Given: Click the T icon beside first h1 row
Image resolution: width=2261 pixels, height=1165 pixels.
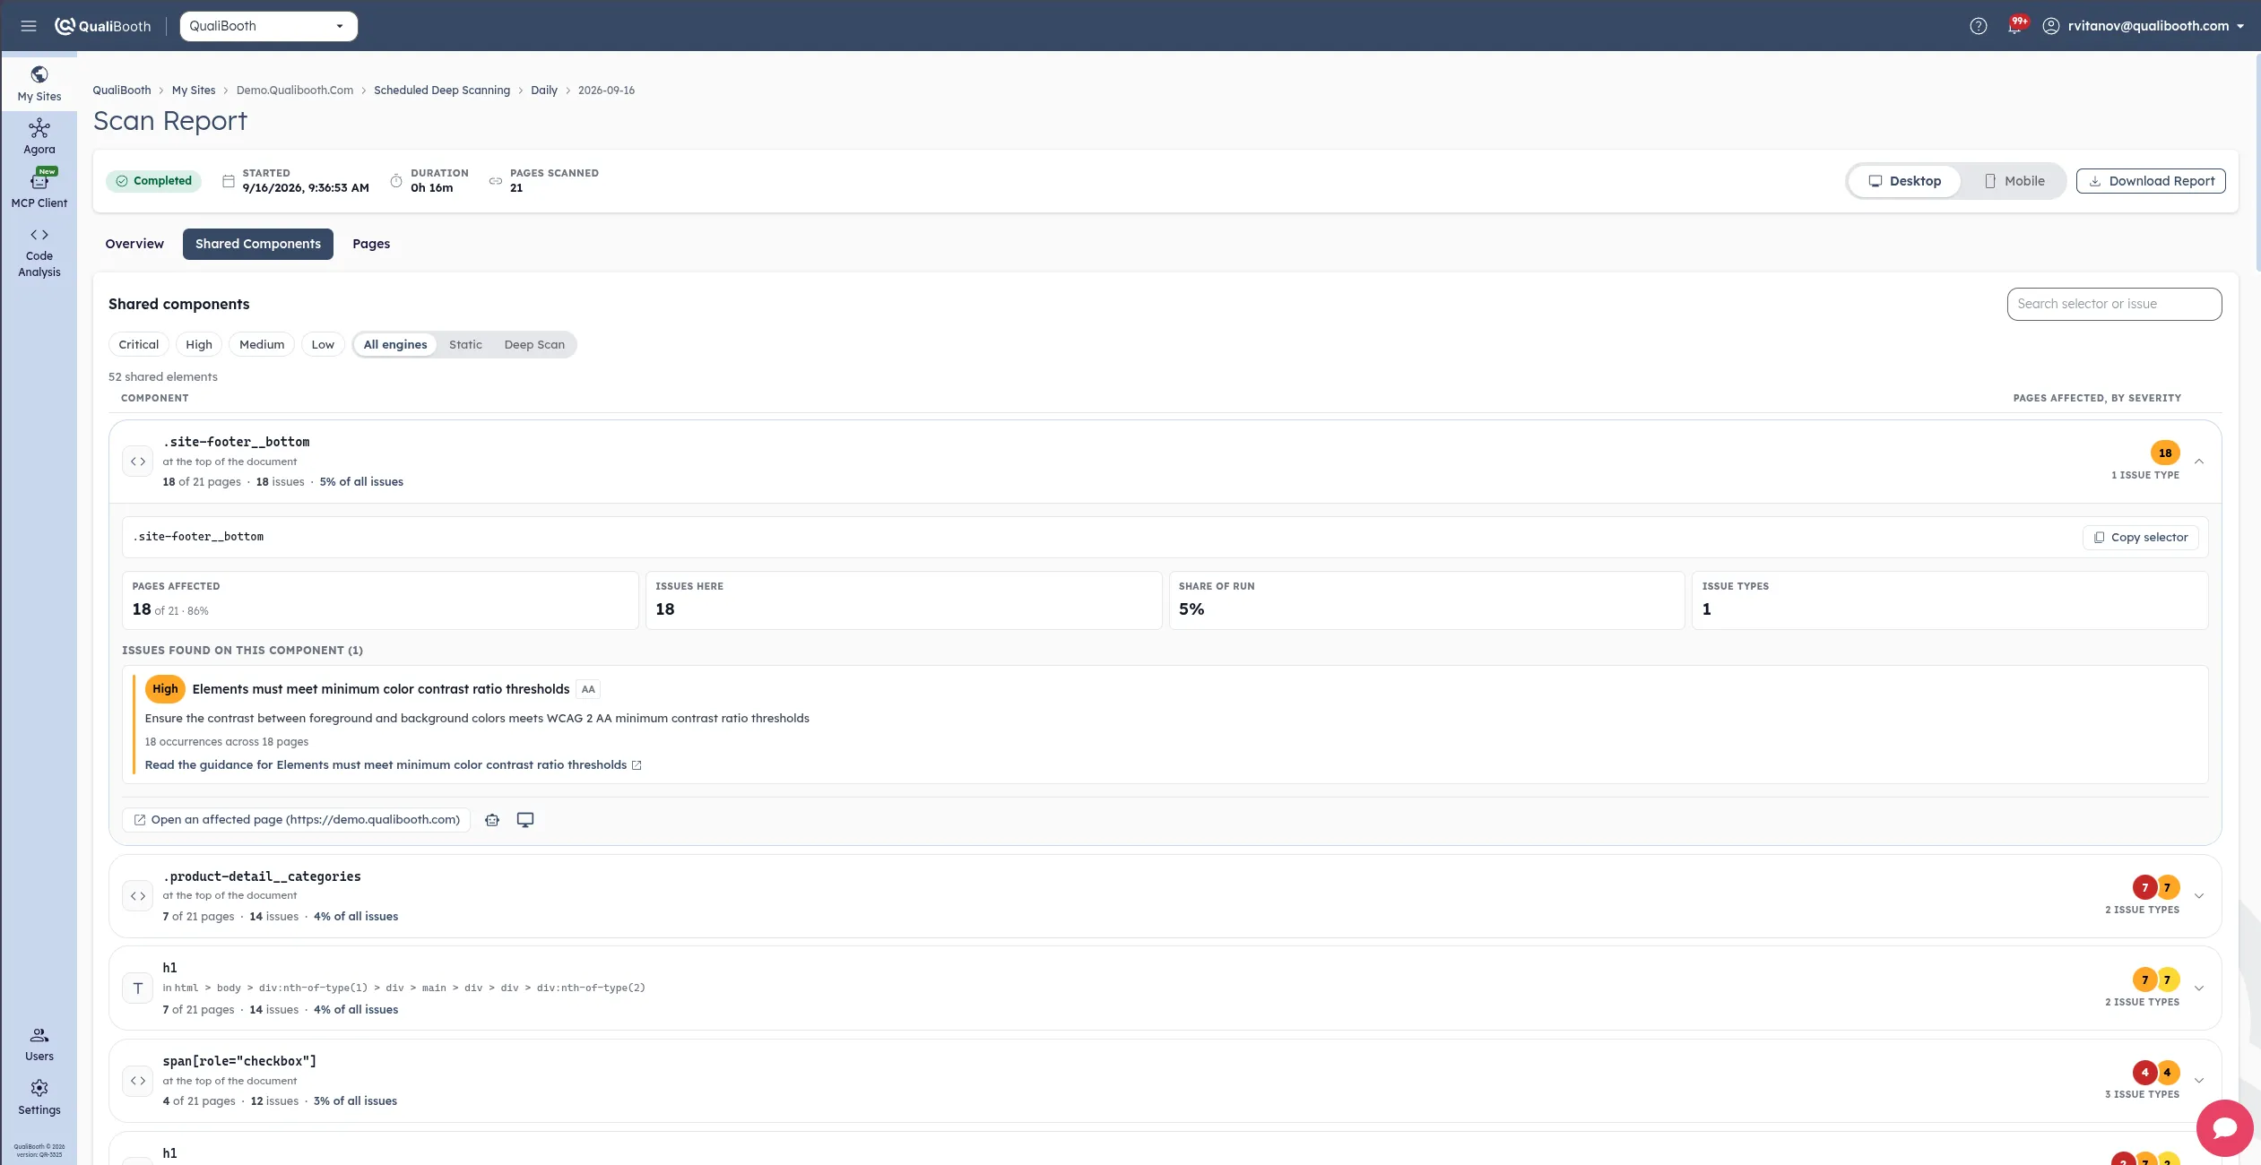Looking at the screenshot, I should [138, 988].
